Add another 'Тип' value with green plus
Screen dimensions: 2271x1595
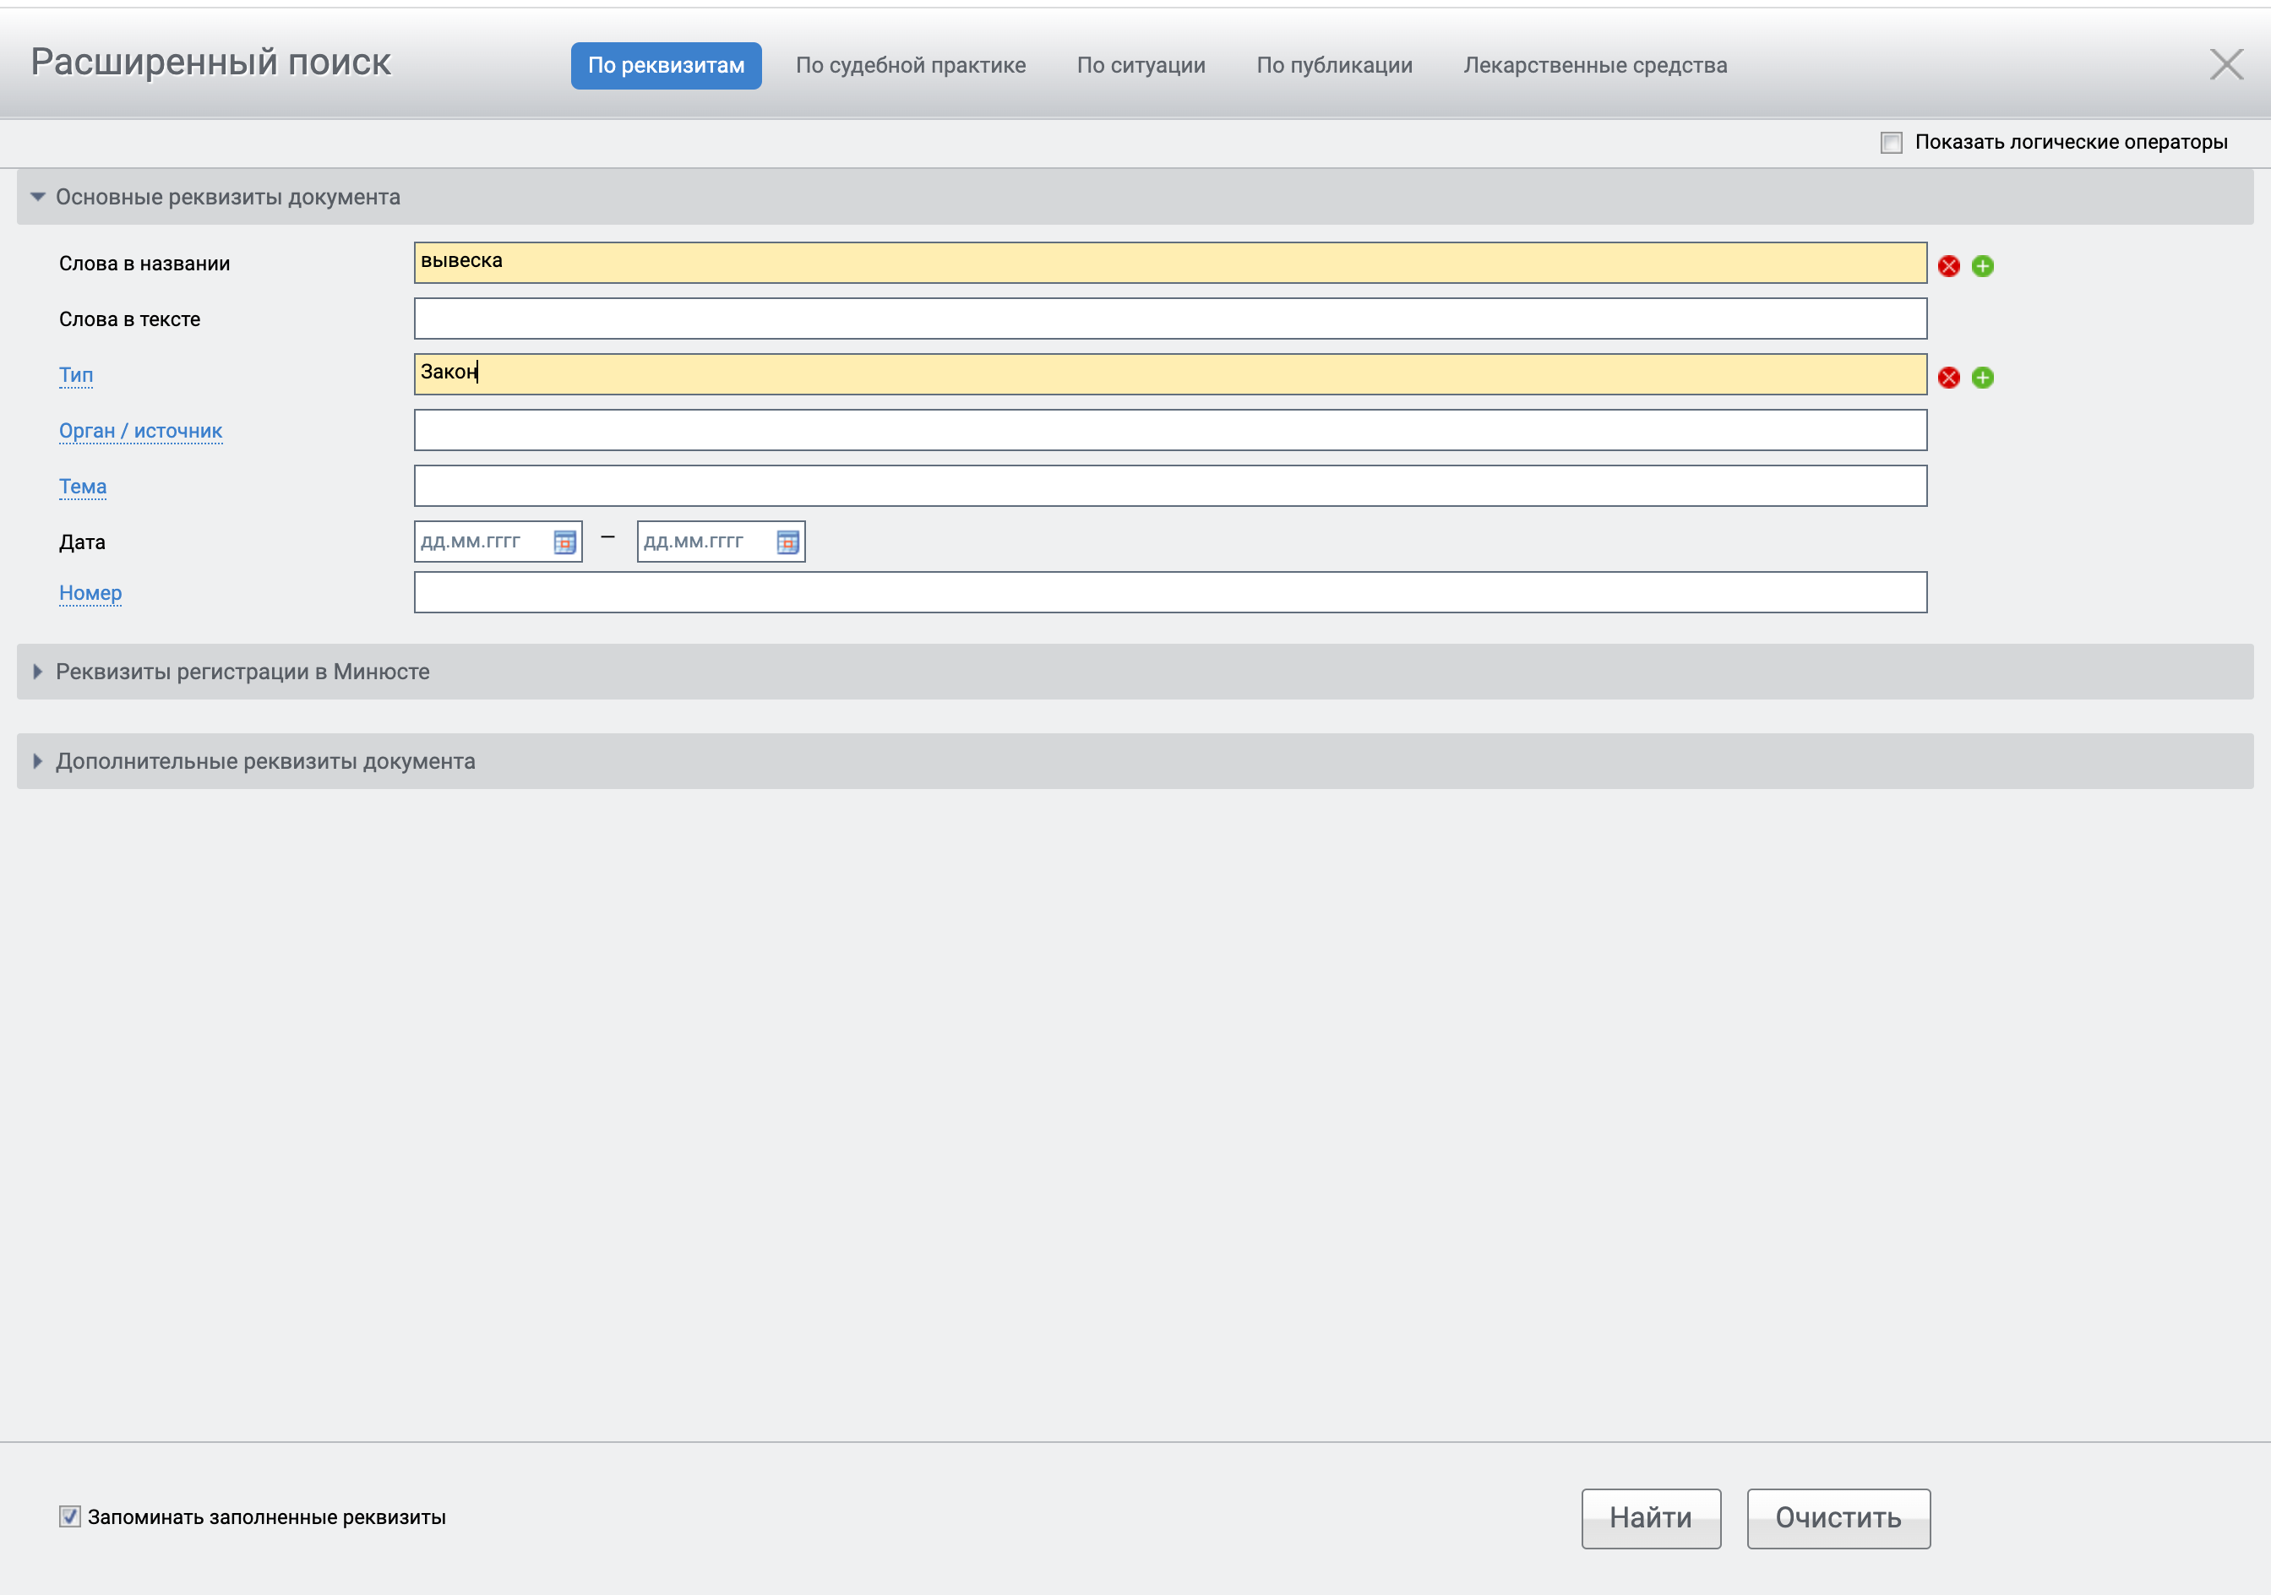coord(1982,377)
